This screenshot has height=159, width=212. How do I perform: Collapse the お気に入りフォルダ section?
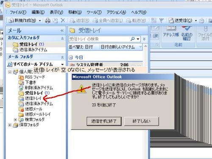[x=62, y=39]
